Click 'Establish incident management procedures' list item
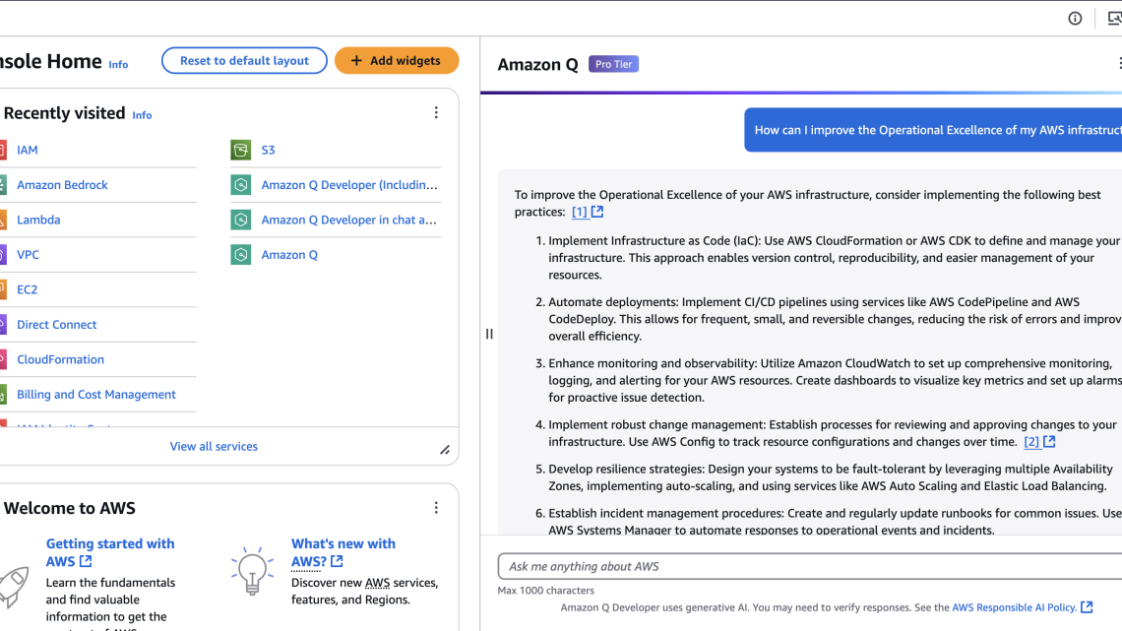This screenshot has width=1122, height=631. (x=835, y=523)
